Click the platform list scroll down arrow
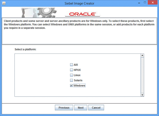Image resolution: width=159 pixels, height=116 pixels. pyautogui.click(x=142, y=95)
